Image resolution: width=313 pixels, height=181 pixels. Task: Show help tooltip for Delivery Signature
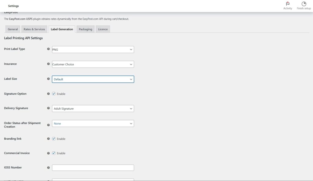coord(48,108)
